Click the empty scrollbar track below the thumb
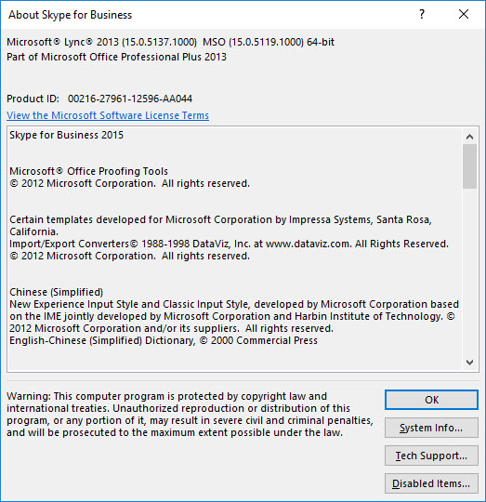The width and height of the screenshot is (486, 502). coord(469,271)
